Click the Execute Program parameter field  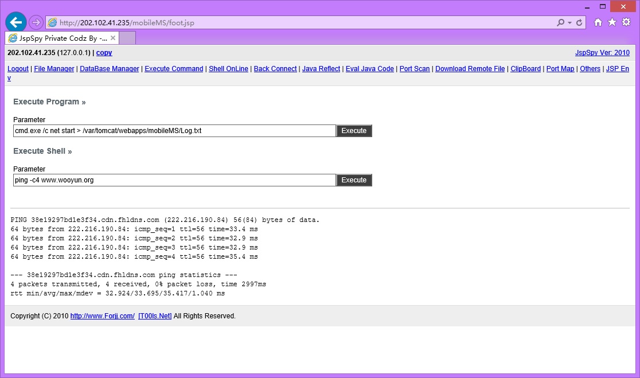click(175, 131)
